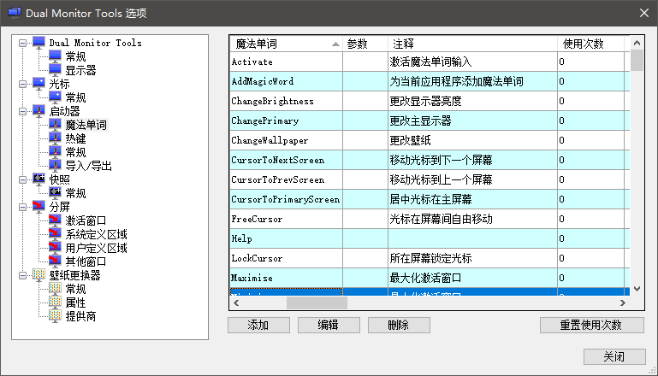This screenshot has height=376, width=658.
Task: Click the vertical scrollbar up arrow
Action: [x=637, y=43]
